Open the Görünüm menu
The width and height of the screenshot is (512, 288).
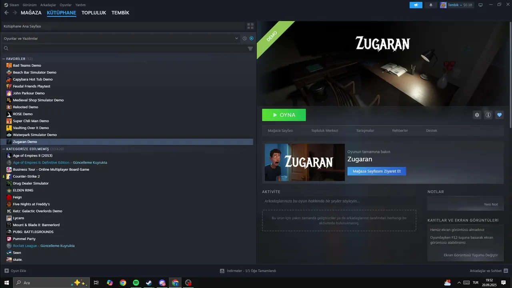pos(30,5)
